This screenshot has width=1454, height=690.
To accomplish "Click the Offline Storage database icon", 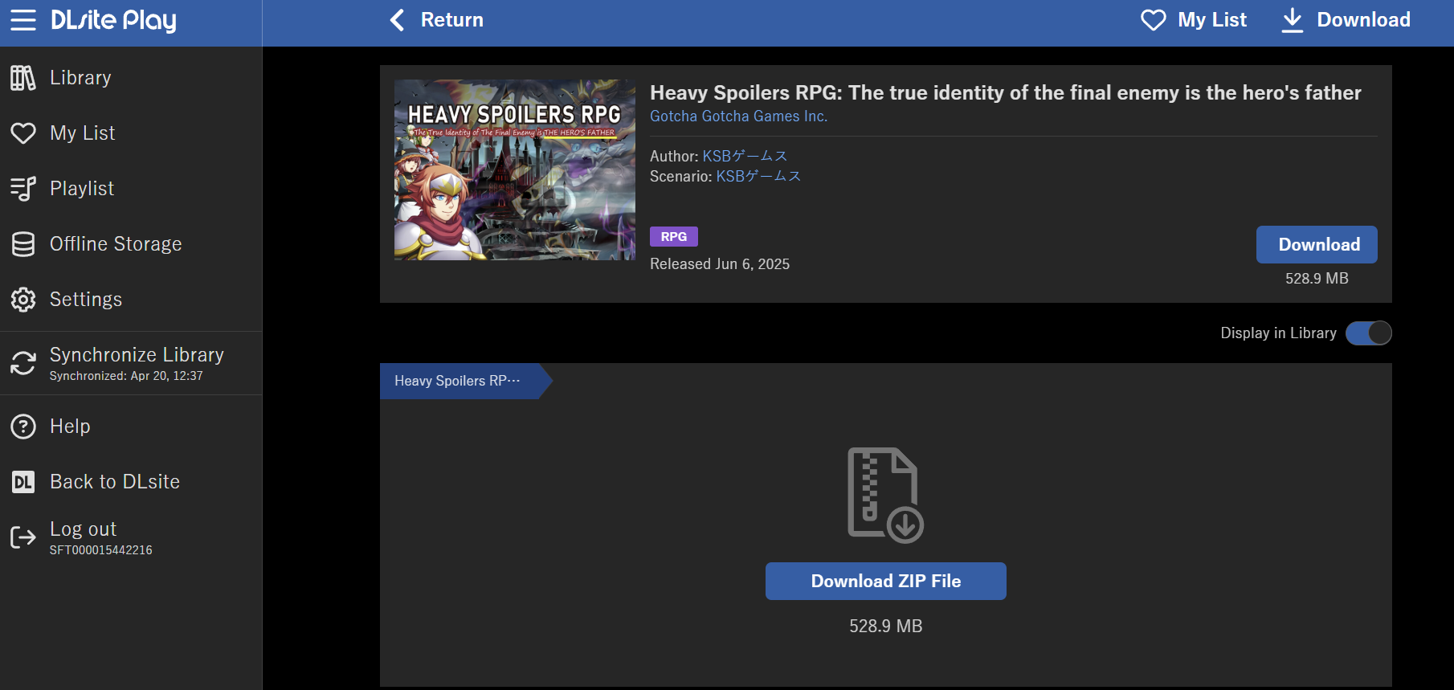I will [x=23, y=244].
